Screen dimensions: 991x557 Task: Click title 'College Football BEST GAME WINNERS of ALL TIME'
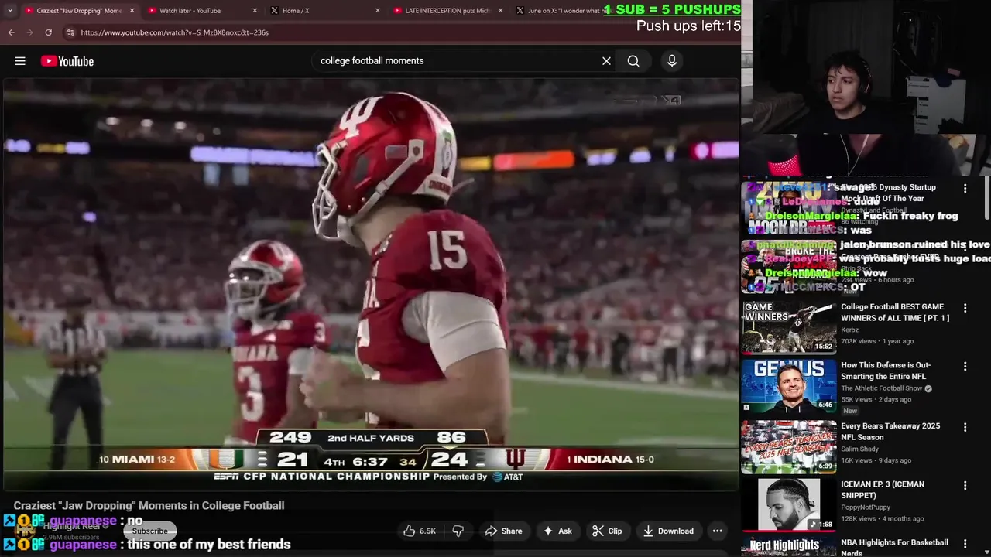point(895,313)
